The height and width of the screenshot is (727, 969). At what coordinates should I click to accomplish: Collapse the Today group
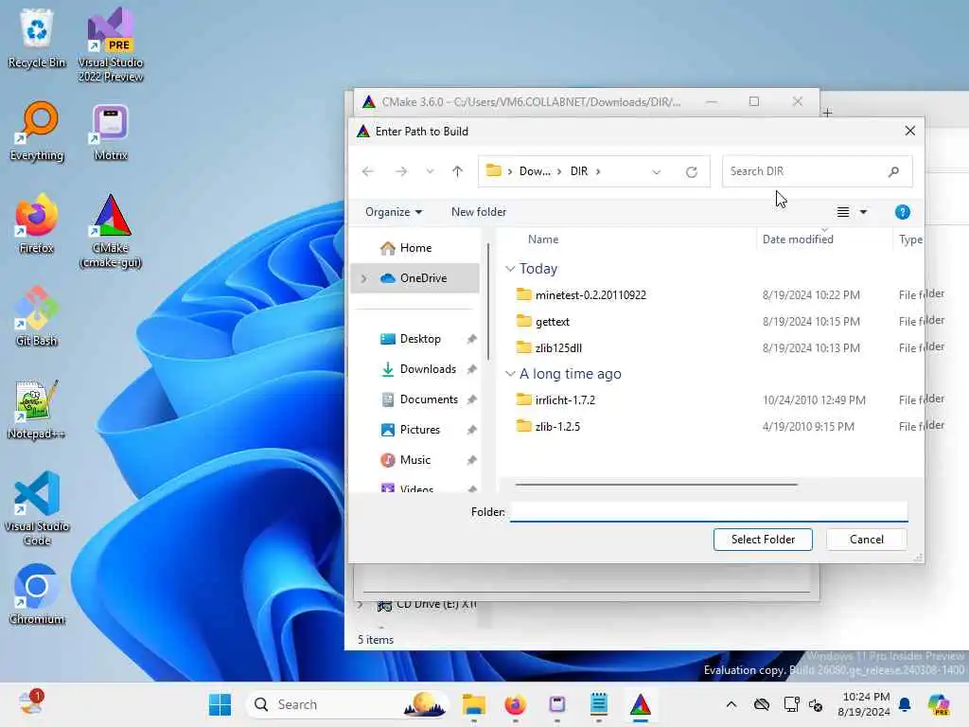click(x=510, y=268)
